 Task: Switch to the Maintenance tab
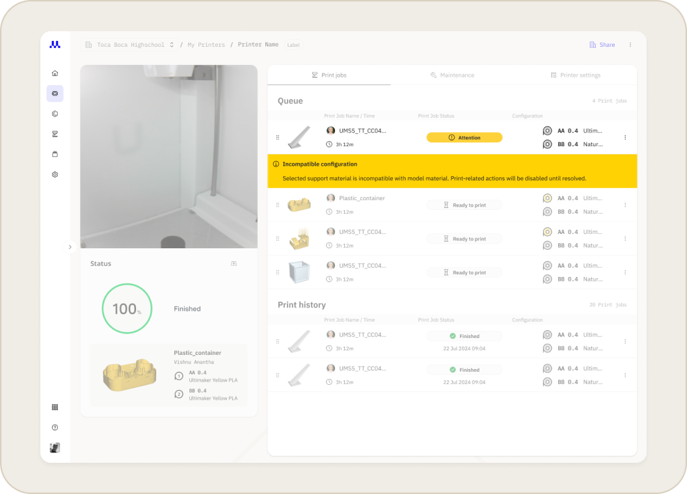(452, 75)
